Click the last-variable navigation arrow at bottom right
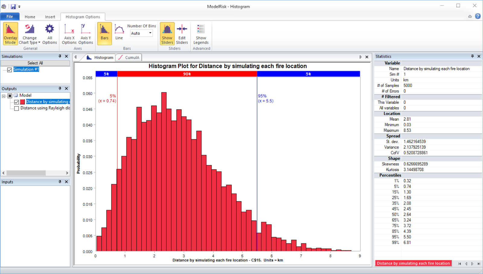The width and height of the screenshot is (483, 274). (479, 263)
